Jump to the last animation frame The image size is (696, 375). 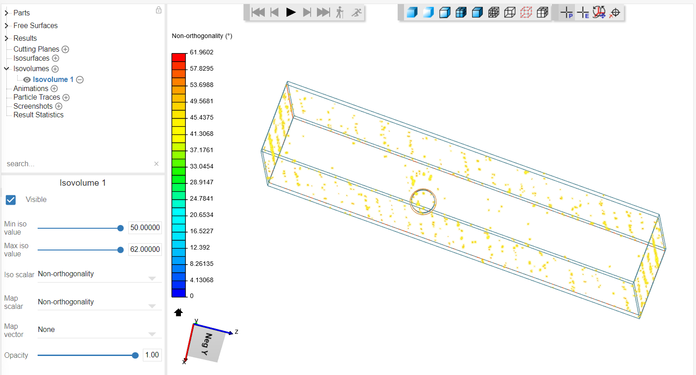point(323,12)
